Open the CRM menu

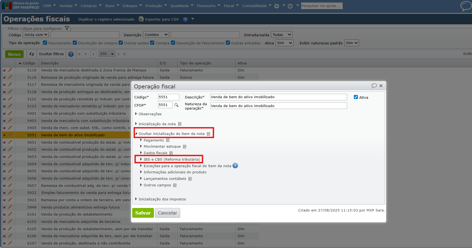(49, 6)
